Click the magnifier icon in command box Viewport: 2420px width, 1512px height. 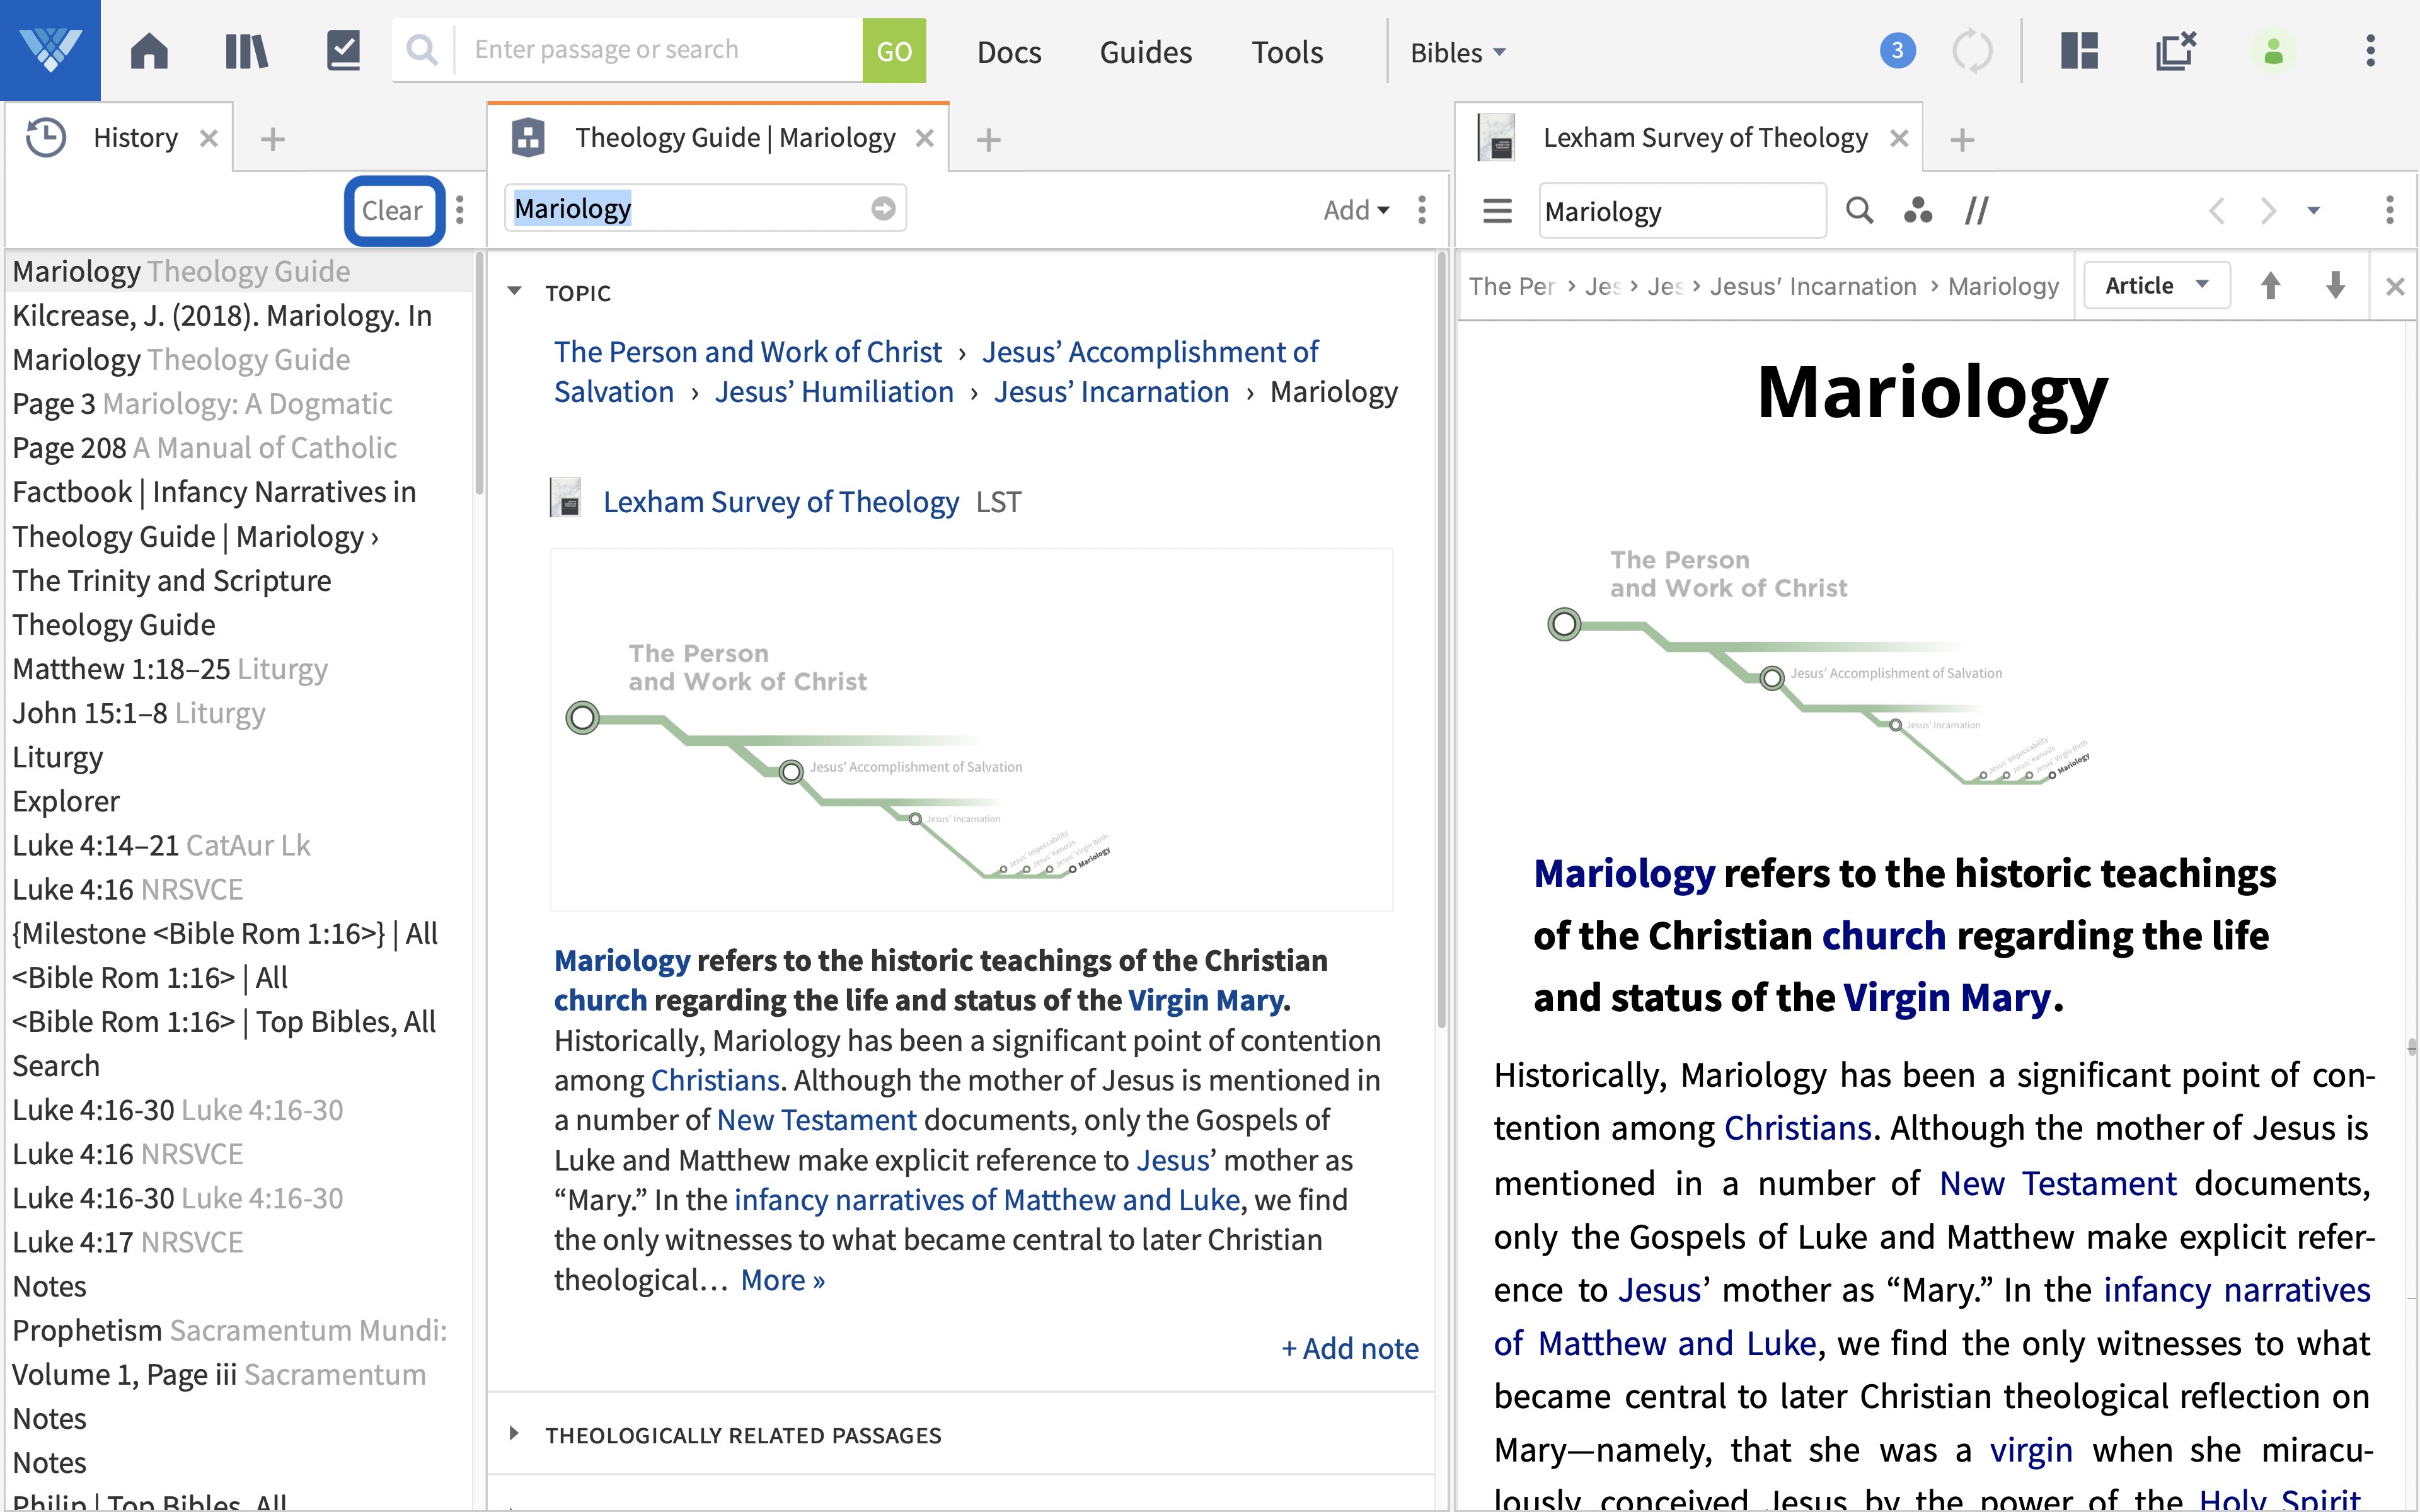tap(422, 50)
